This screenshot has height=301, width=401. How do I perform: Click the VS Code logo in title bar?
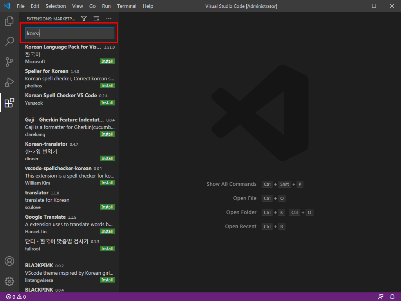coord(7,6)
